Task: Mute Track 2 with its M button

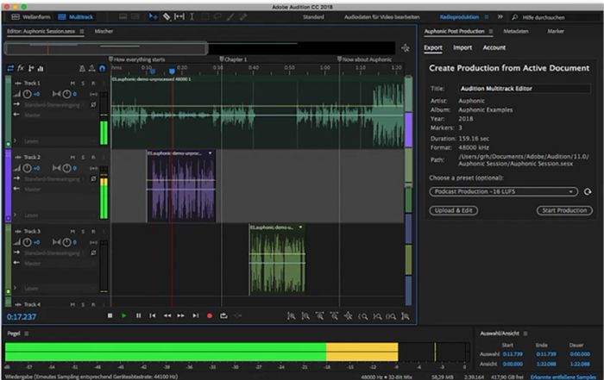Action: pyautogui.click(x=72, y=158)
